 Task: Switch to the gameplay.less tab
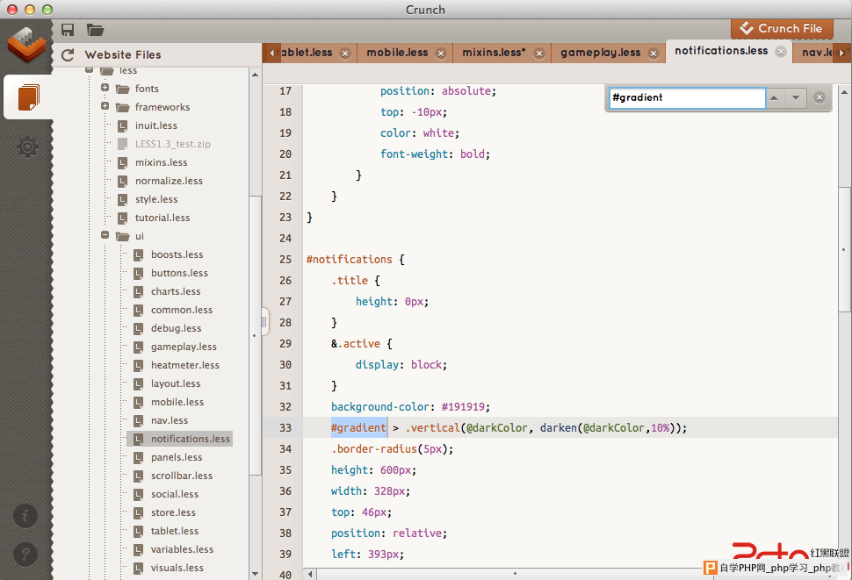(601, 53)
